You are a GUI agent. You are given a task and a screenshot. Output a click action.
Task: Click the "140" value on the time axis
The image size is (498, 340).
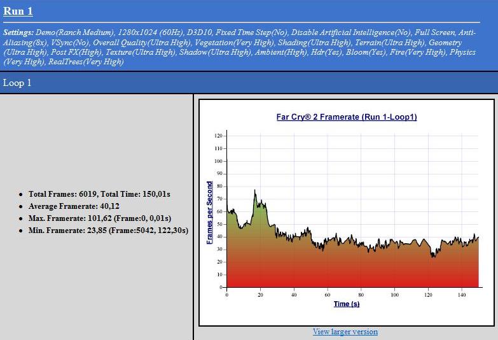coord(462,295)
